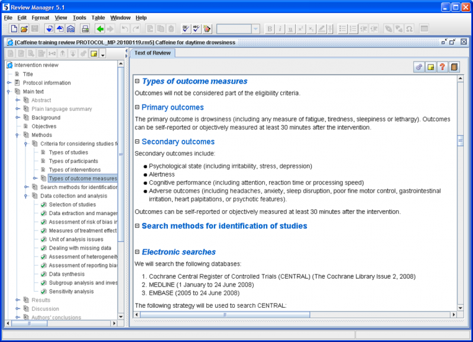The width and height of the screenshot is (473, 342).
Task: Click the properties gears icon
Action: coord(419,67)
